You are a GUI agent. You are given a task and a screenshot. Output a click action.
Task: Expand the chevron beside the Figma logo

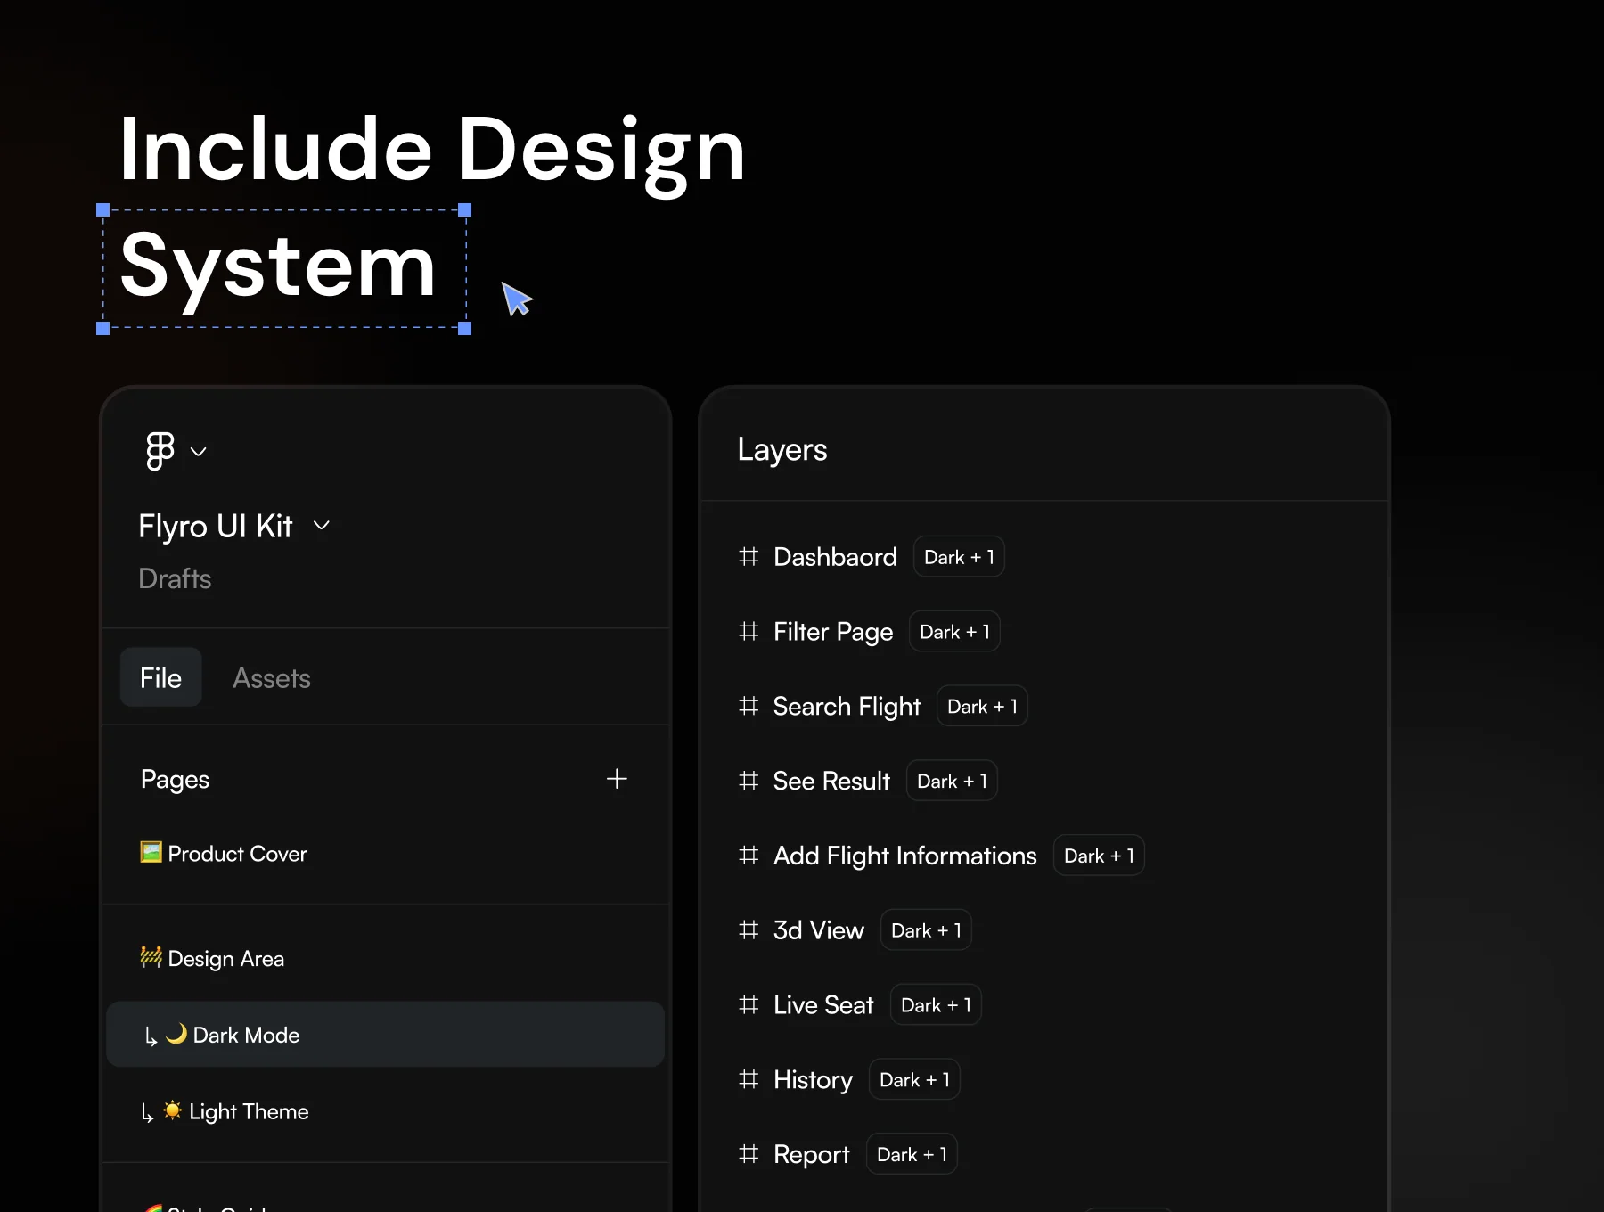click(x=199, y=452)
